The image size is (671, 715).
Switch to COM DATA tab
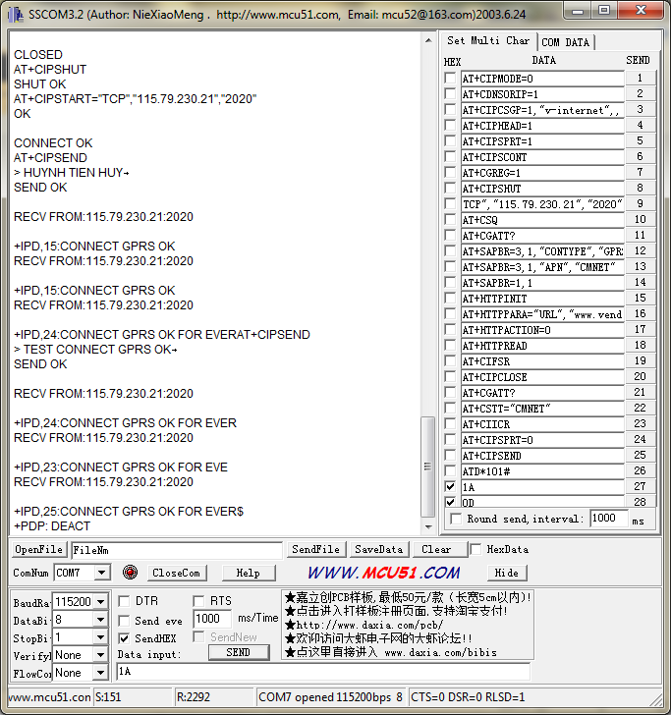[x=566, y=42]
